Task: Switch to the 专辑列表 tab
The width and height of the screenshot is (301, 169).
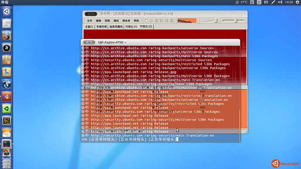Action: click(x=102, y=27)
